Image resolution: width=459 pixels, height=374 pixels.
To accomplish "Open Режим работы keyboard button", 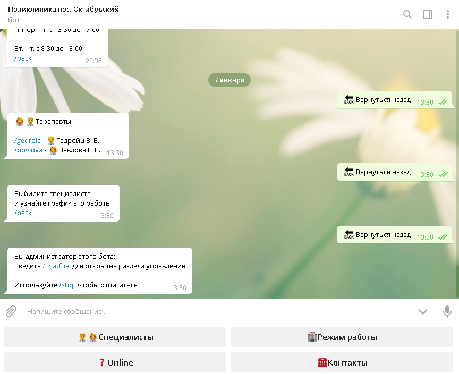I will pos(342,337).
